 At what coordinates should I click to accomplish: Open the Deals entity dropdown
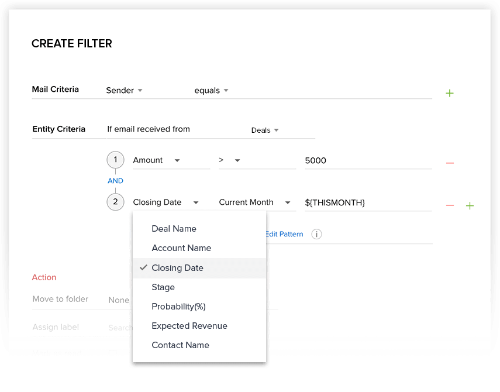264,131
